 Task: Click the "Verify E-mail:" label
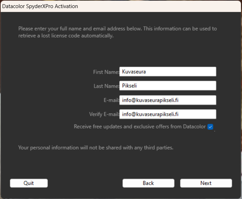[104, 114]
